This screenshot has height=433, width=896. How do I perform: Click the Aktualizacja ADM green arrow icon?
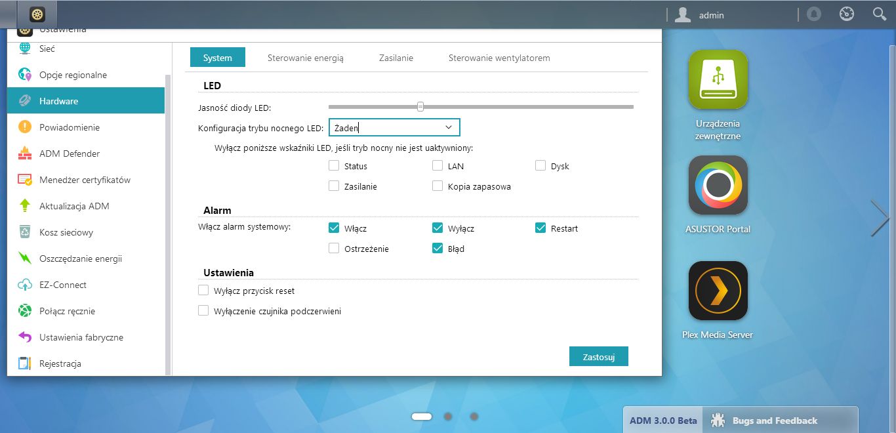(25, 206)
